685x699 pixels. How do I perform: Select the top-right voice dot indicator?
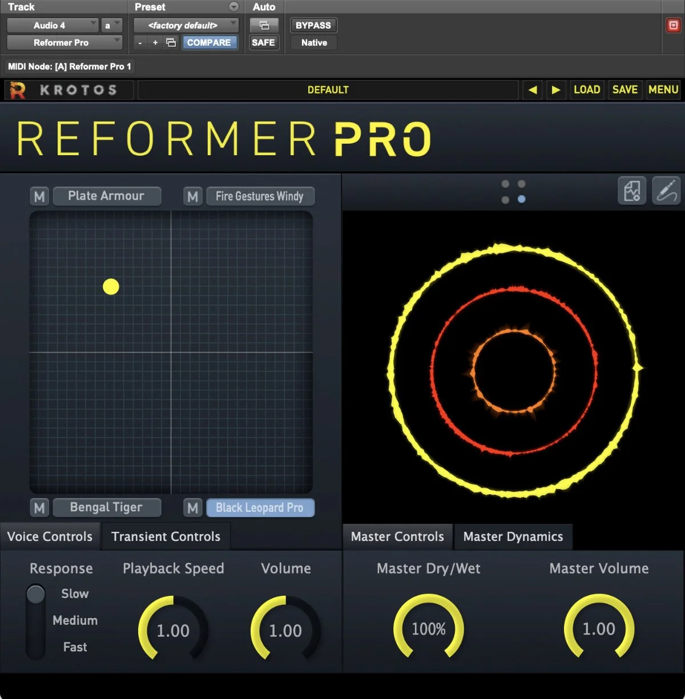click(521, 184)
